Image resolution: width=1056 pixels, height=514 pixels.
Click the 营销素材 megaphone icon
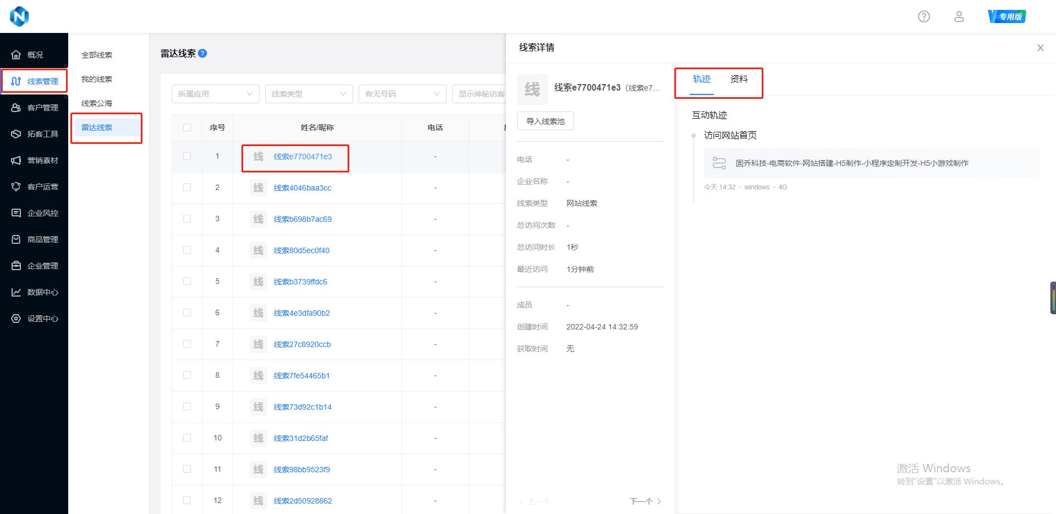coord(34,160)
